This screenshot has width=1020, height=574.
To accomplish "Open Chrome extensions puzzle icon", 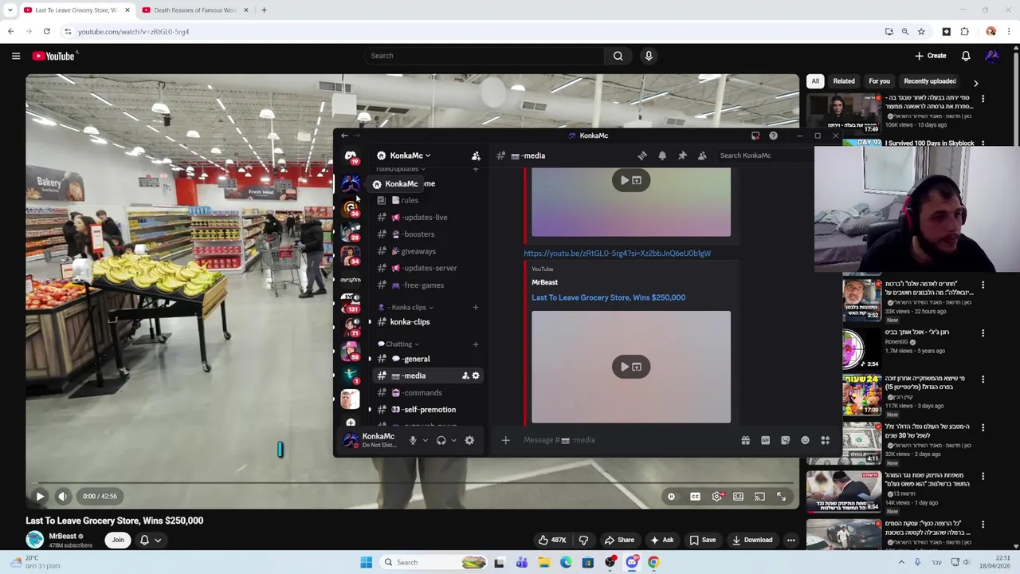I will pyautogui.click(x=964, y=32).
